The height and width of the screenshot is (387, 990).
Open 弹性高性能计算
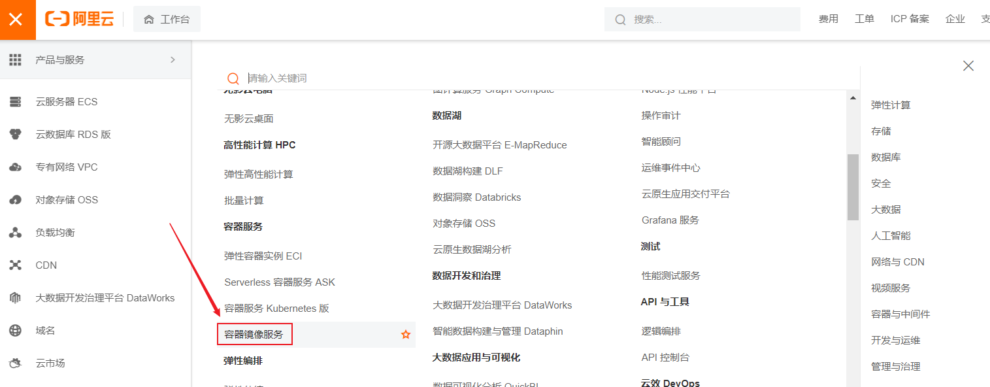click(259, 175)
